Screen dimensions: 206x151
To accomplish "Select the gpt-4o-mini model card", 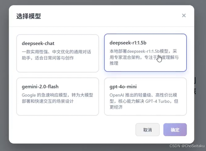I will [145, 97].
